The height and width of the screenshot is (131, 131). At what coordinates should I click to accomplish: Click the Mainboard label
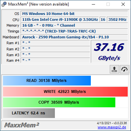11,37
